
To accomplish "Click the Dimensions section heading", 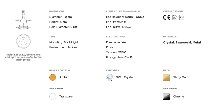I will (x=57, y=11).
